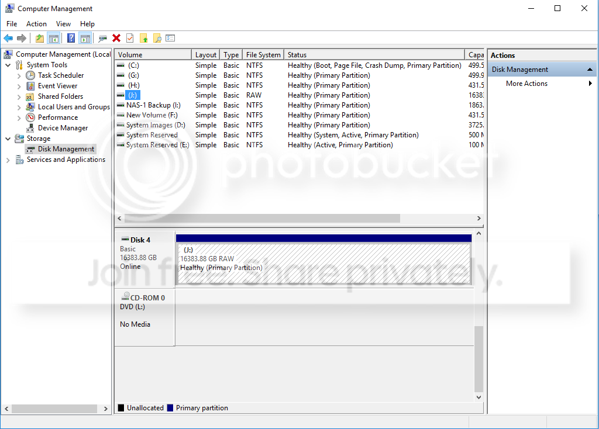Sort by Type column header

click(231, 54)
